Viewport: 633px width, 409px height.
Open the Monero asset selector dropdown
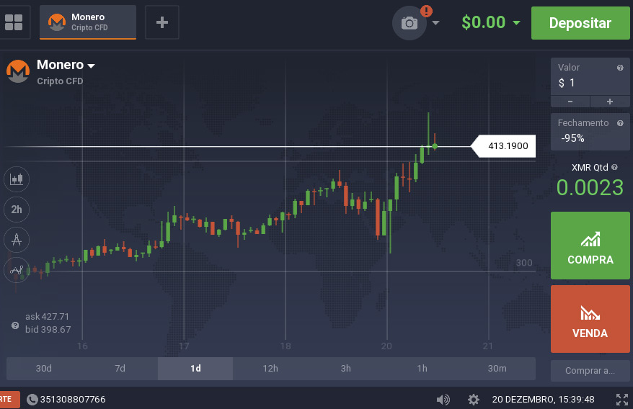point(66,65)
